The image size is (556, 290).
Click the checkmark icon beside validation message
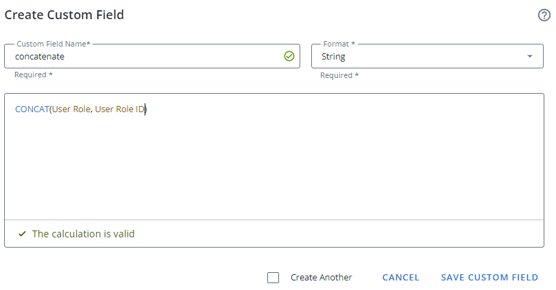pos(23,234)
